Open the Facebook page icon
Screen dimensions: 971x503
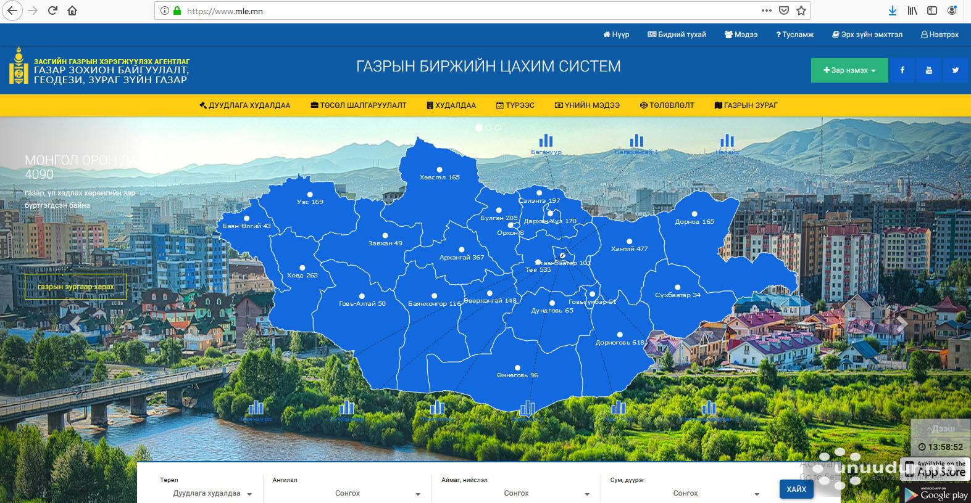[902, 70]
